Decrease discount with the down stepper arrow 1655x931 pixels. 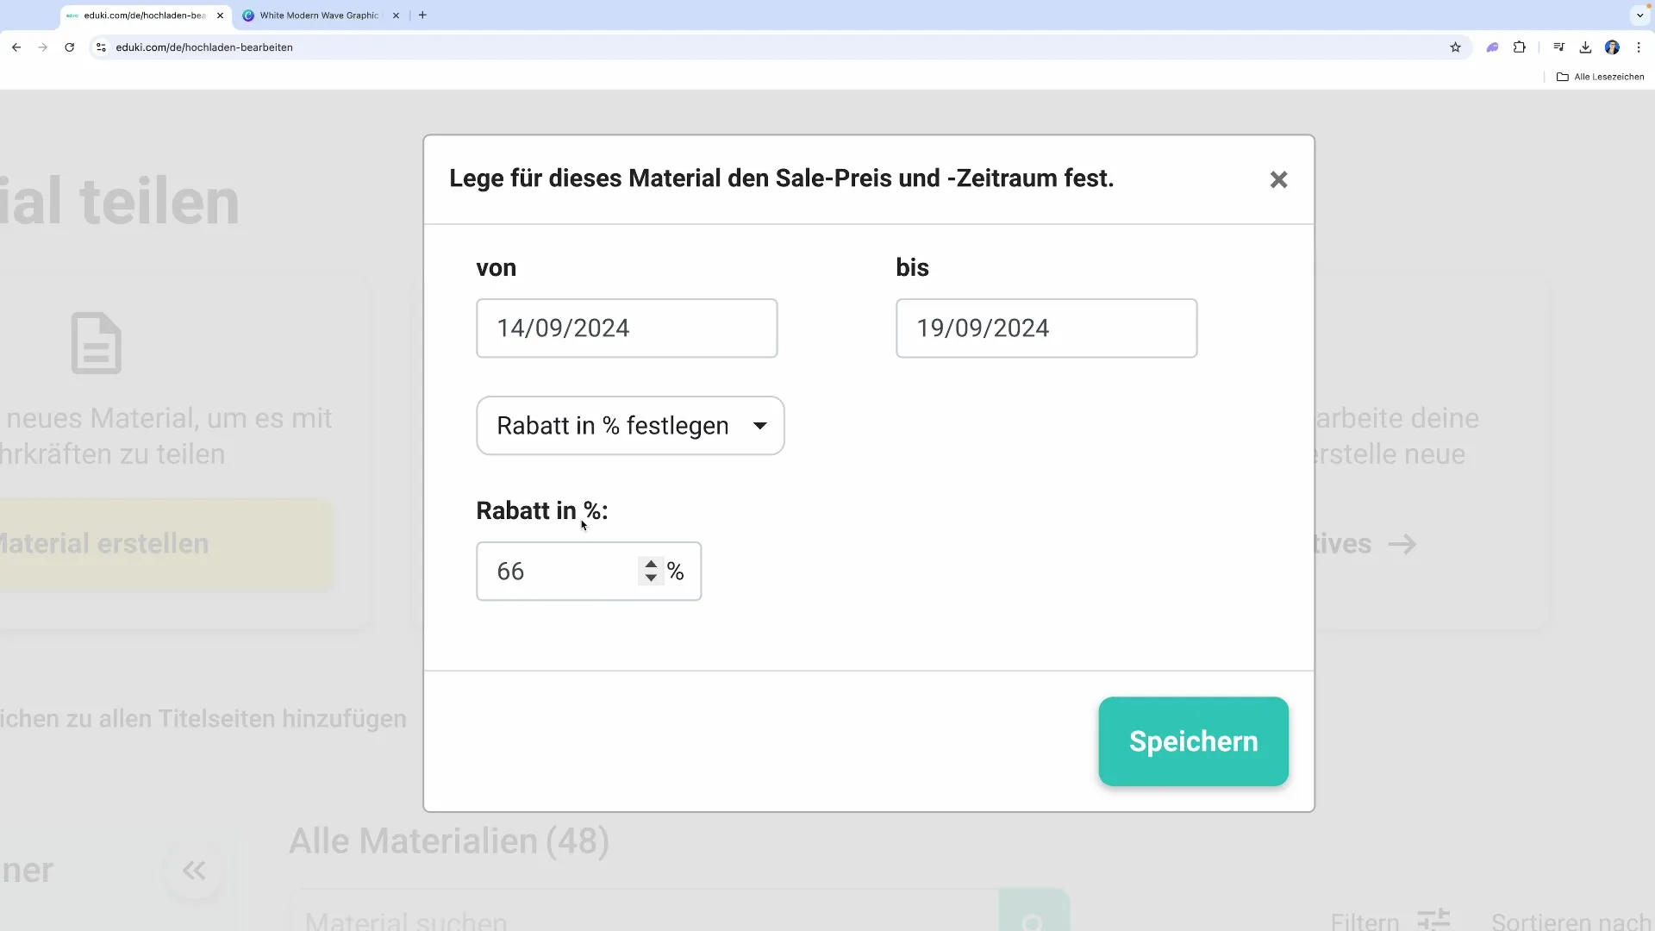click(651, 578)
